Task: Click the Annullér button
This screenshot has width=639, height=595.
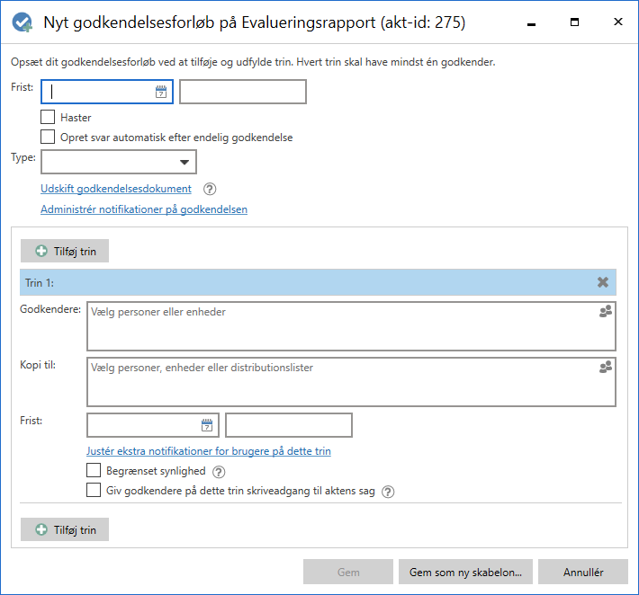Action: coord(583,572)
